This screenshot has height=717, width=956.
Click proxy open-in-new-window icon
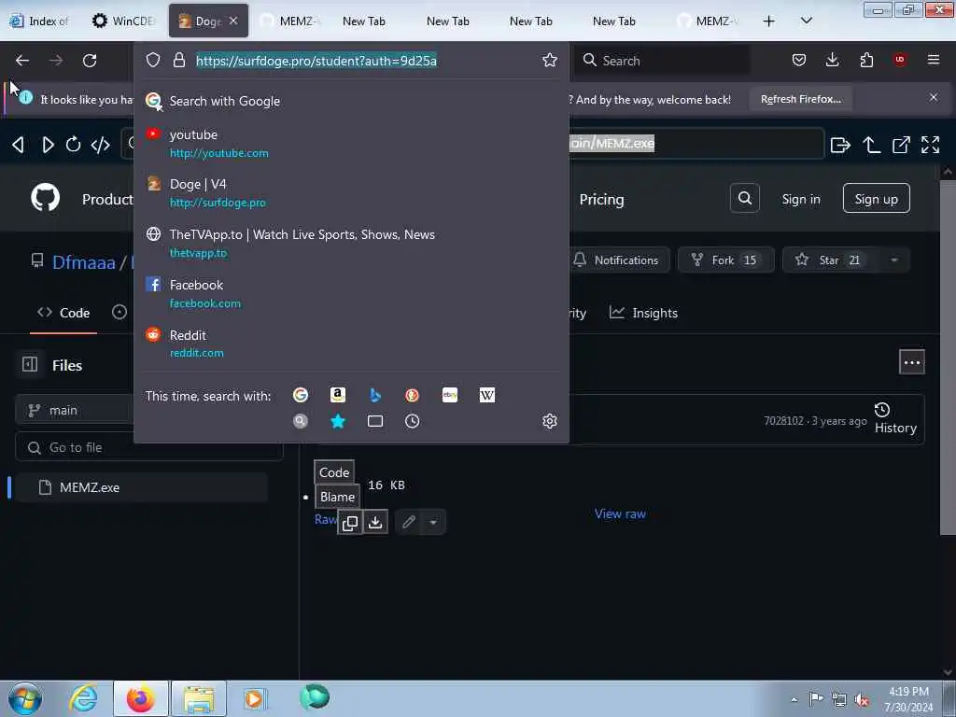click(901, 145)
